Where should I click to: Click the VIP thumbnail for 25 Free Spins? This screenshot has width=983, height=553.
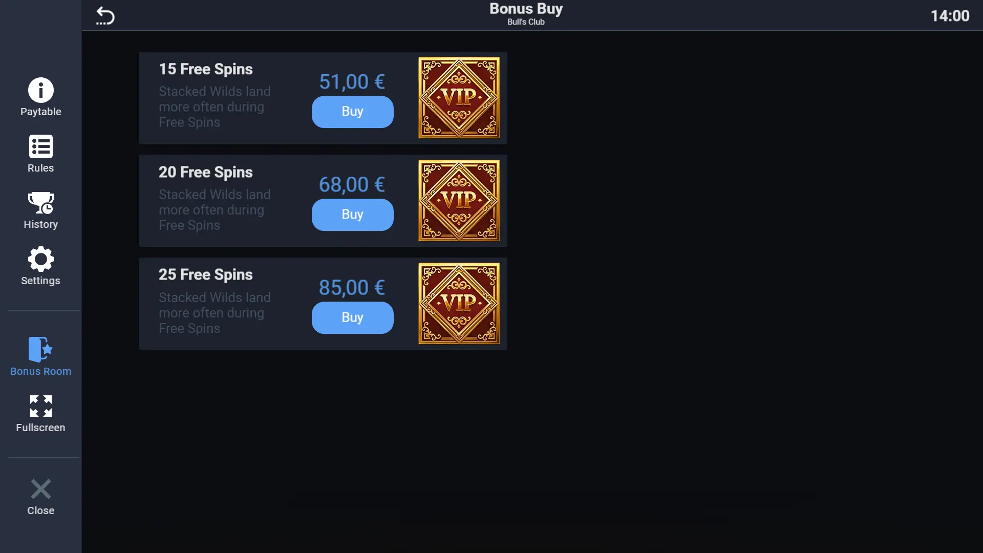click(459, 303)
